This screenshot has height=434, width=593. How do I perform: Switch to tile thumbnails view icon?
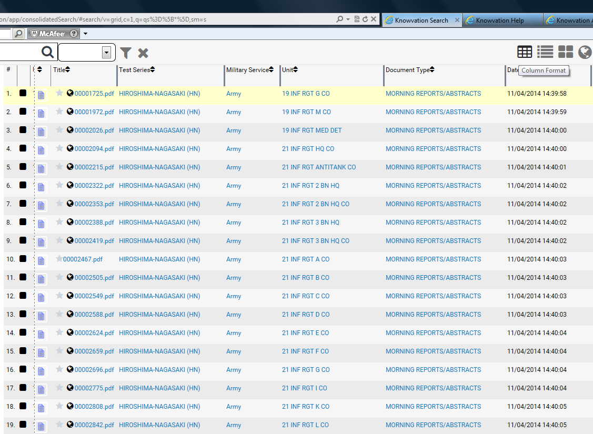(x=566, y=52)
